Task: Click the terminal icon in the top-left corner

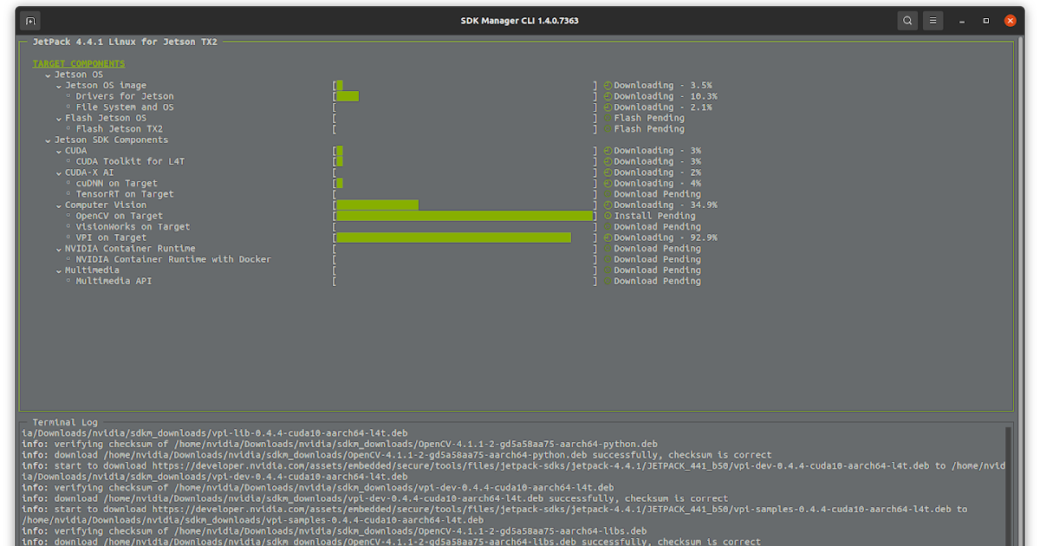Action: click(x=29, y=19)
